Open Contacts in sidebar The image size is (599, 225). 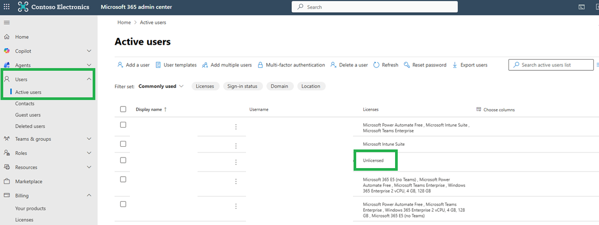[x=25, y=103]
